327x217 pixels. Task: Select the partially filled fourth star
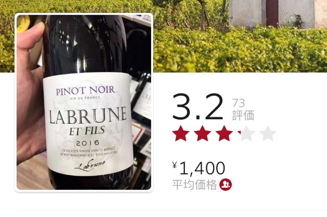246,133
